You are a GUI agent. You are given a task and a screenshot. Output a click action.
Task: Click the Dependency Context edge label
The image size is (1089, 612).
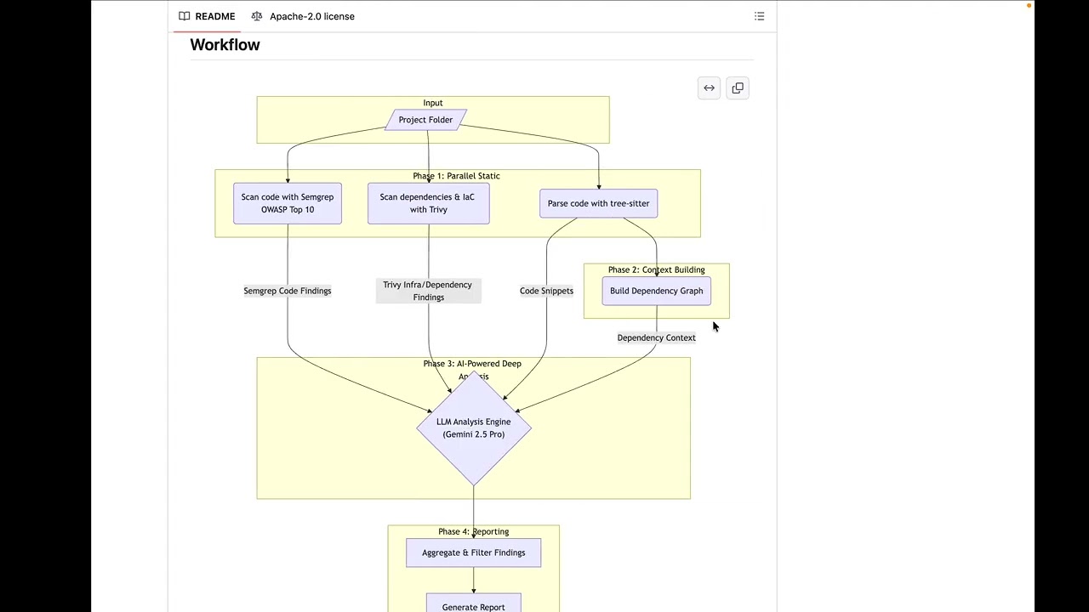click(656, 337)
